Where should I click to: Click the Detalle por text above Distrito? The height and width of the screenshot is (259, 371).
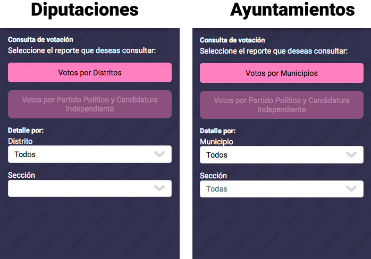tap(26, 130)
